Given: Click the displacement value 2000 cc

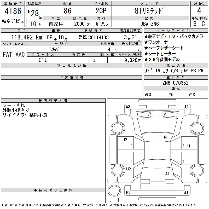Looking at the screenshot, I should [x=82, y=24].
